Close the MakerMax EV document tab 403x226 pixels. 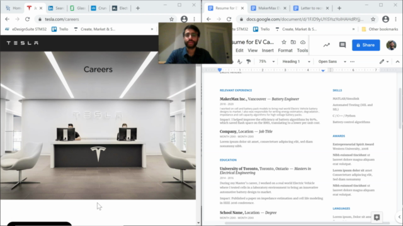pyautogui.click(x=285, y=8)
